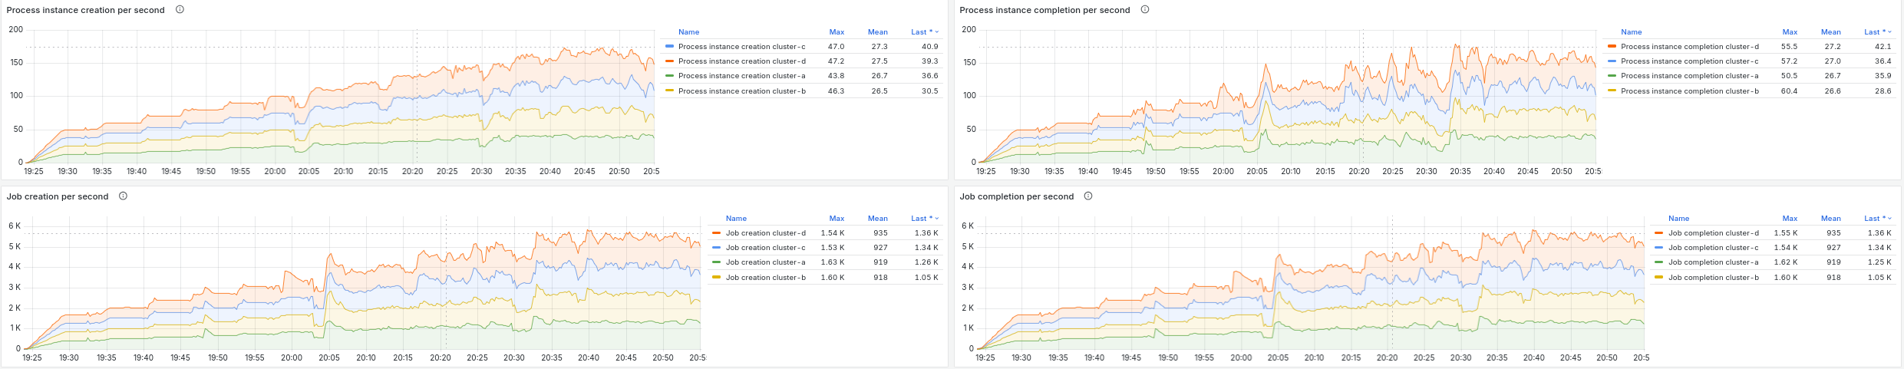
Task: Click yellow swatch of Process instance creation cluster-b
Action: coord(669,91)
